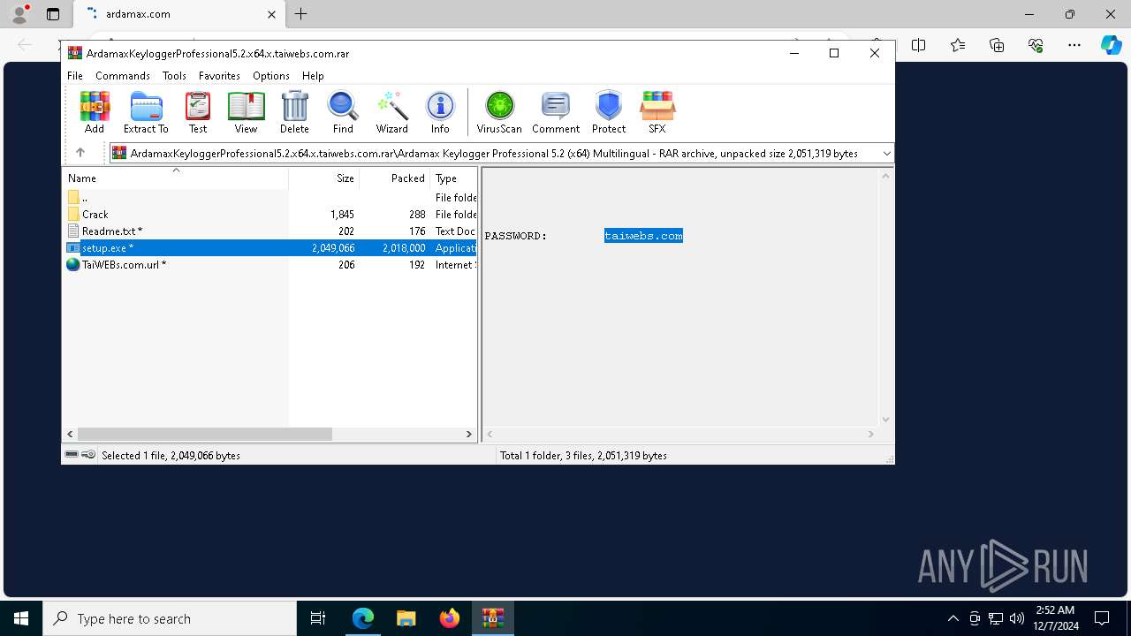Screen dimensions: 1131x636
Task: Open the notifications center icon
Action: tap(1102, 618)
